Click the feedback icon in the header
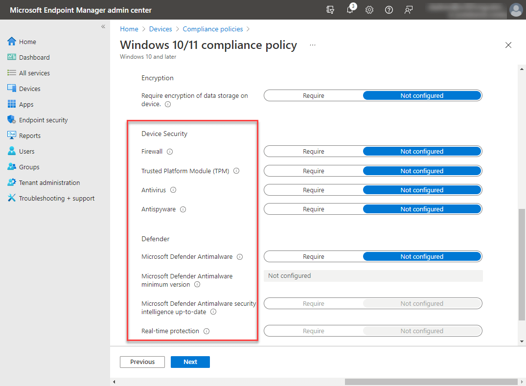526x386 pixels. click(409, 9)
